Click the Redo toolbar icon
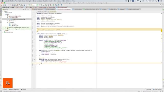The height and width of the screenshot is (92, 164). point(10,5)
